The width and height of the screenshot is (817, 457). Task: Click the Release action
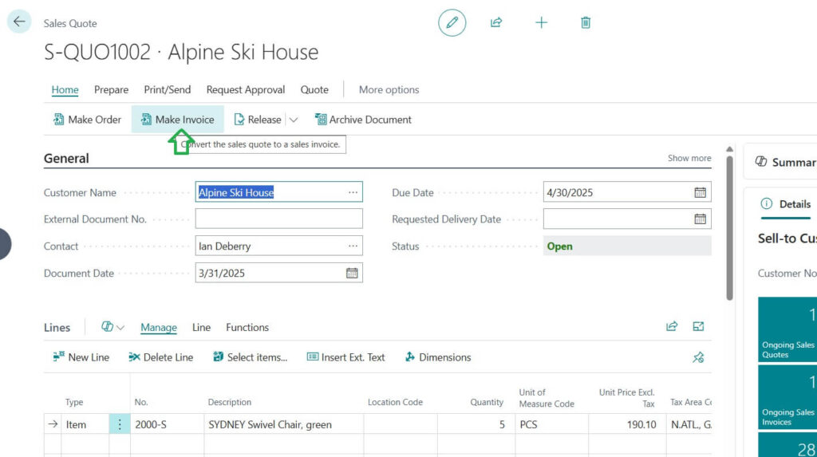click(258, 120)
